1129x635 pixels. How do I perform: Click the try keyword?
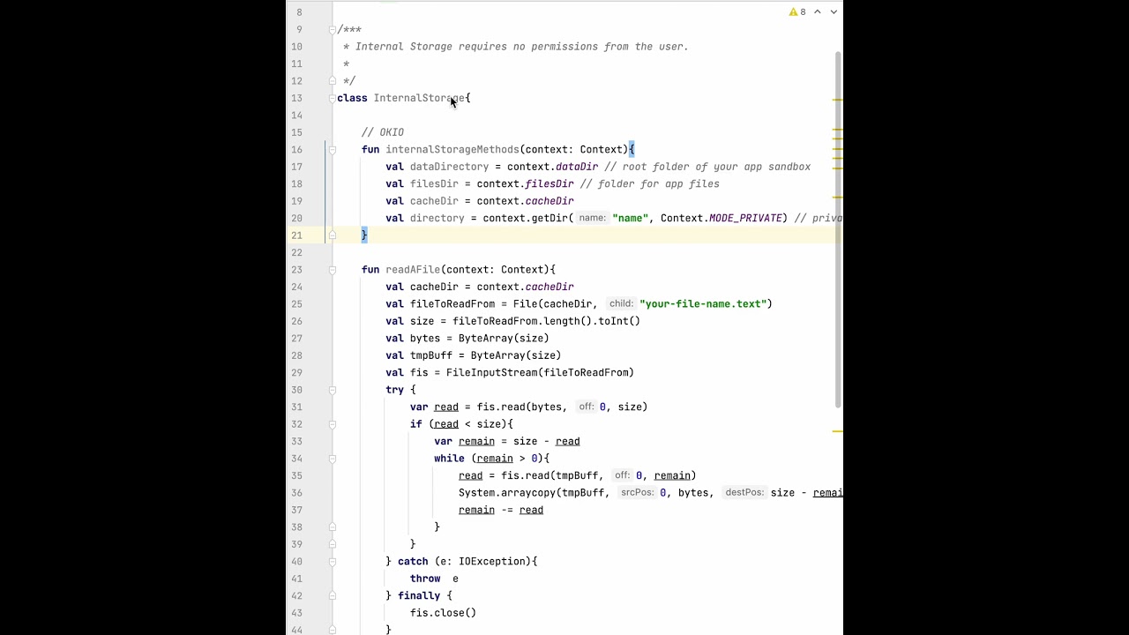pos(394,390)
